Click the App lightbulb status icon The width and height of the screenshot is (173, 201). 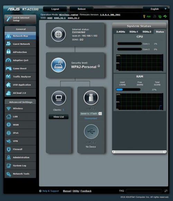click(144, 16)
